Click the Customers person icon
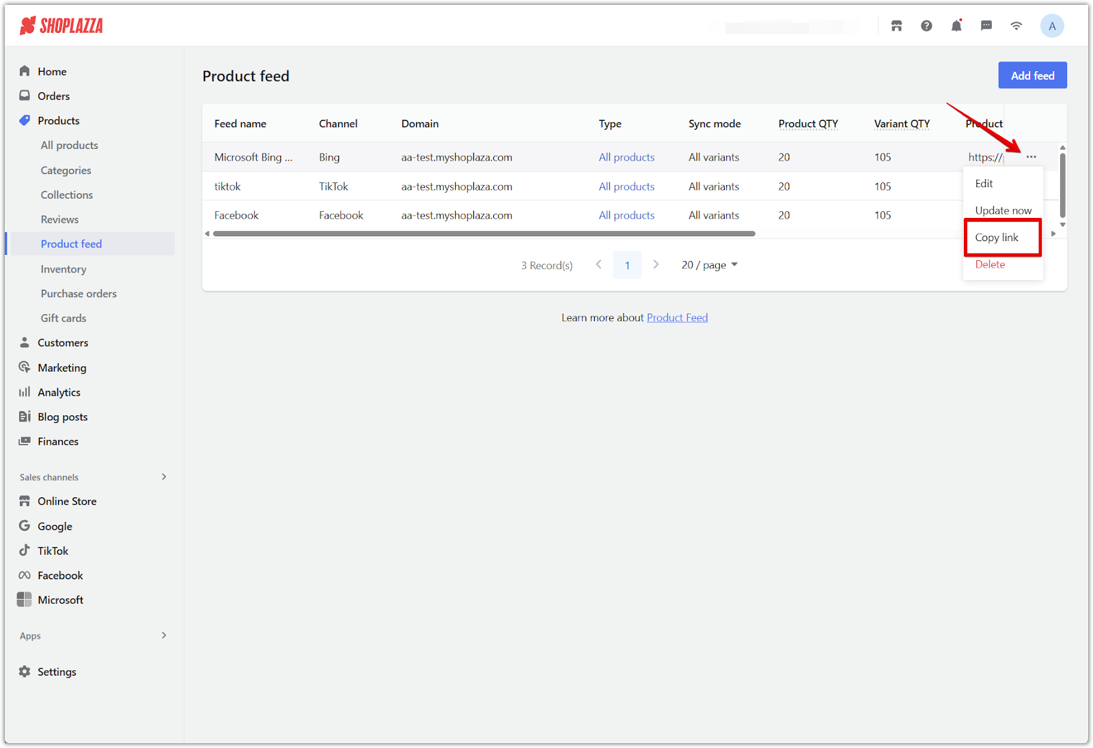 point(25,342)
